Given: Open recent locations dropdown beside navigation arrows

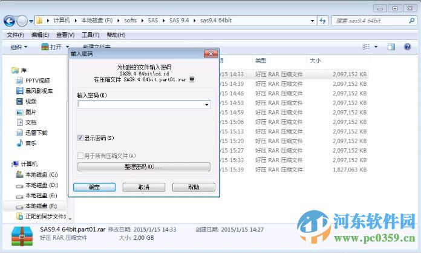Looking at the screenshot, I should (31, 21).
